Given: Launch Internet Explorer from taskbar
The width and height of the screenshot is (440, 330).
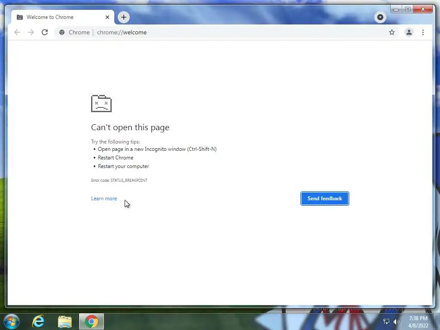Looking at the screenshot, I should tap(38, 321).
